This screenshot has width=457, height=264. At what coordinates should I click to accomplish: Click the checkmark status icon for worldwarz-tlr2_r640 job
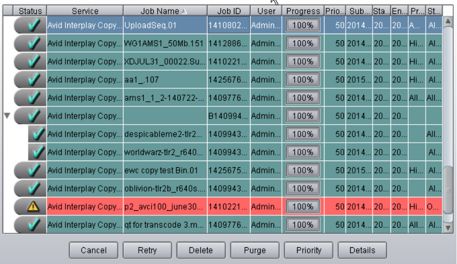[x=37, y=152]
